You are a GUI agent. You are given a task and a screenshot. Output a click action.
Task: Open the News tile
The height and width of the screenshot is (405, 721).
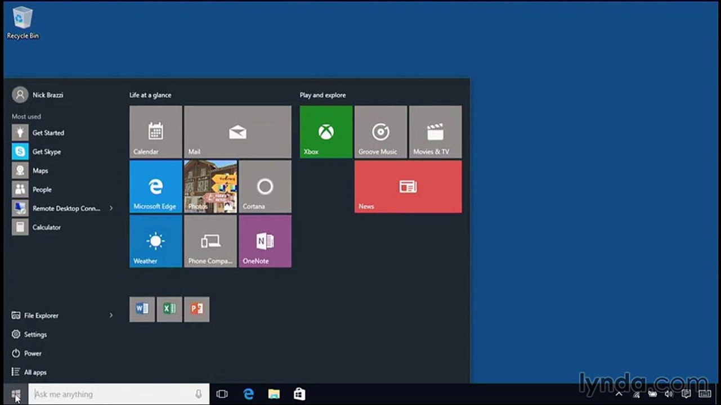[x=408, y=186]
